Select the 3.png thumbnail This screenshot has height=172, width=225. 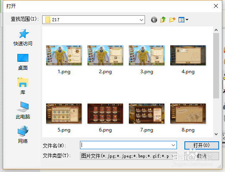pos(147,55)
